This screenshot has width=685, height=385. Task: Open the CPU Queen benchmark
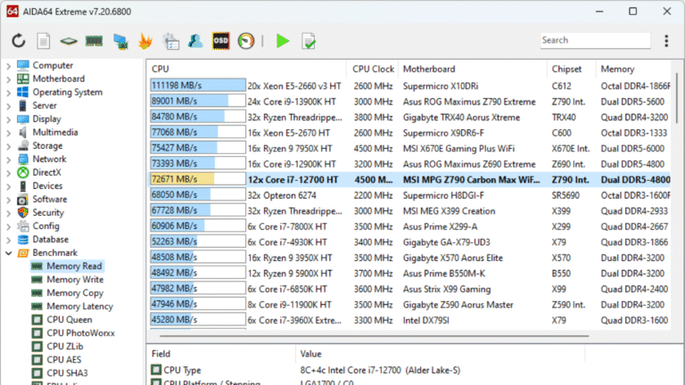[x=69, y=320]
